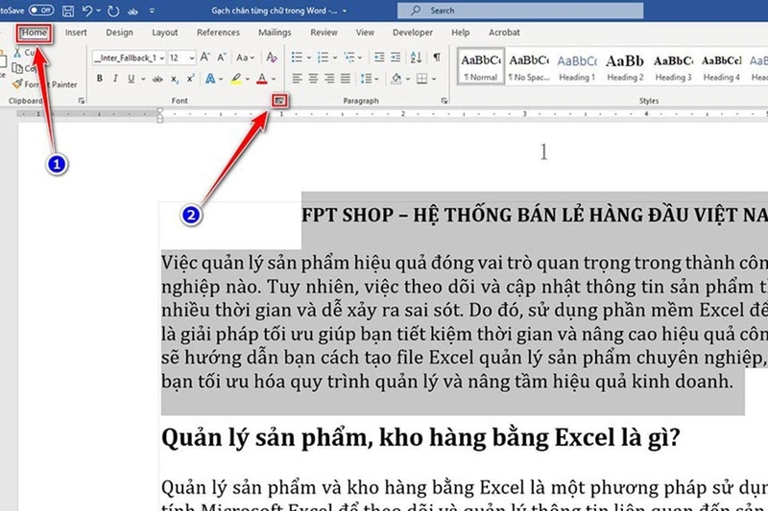The height and width of the screenshot is (511, 768).
Task: Open the font color dropdown arrow
Action: coord(274,79)
